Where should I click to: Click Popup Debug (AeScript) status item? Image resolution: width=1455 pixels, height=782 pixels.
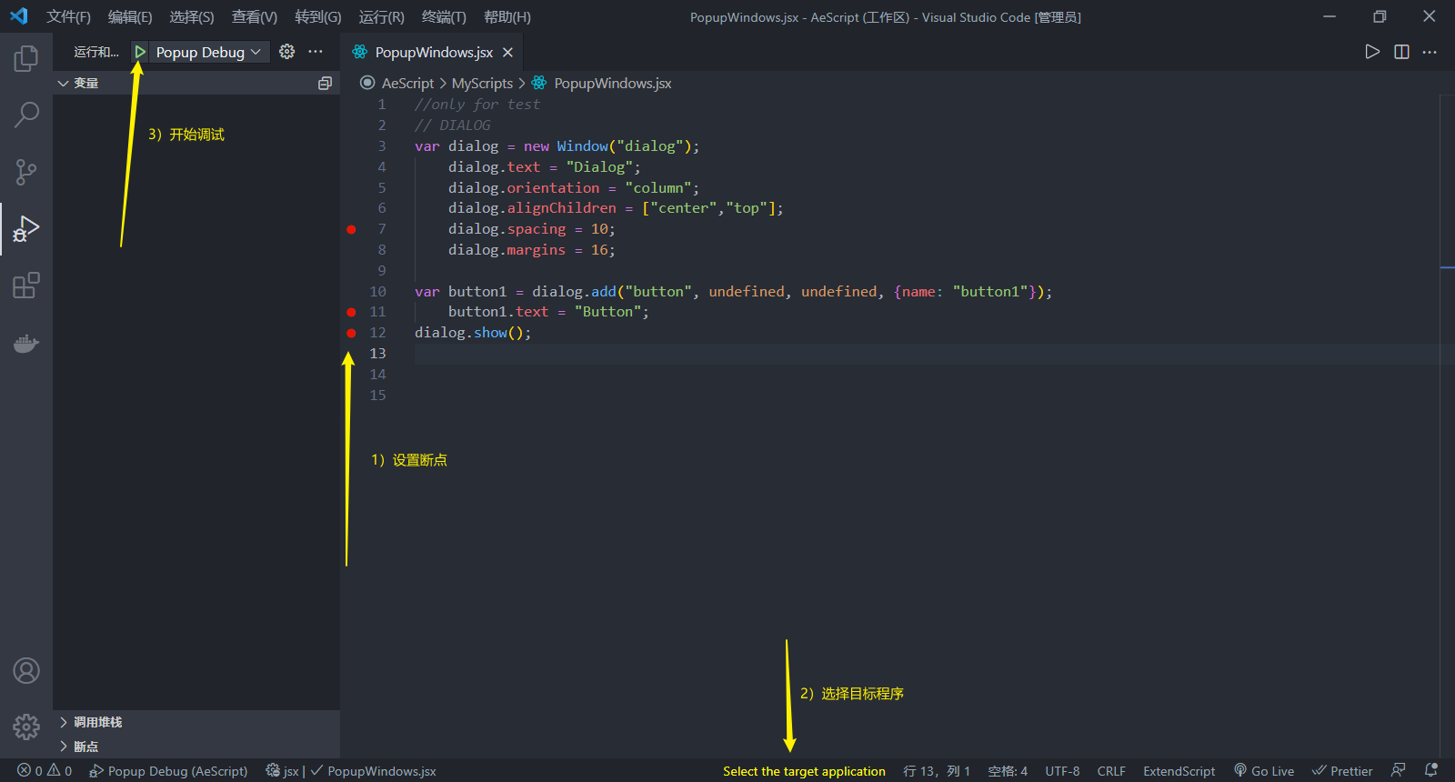168,771
